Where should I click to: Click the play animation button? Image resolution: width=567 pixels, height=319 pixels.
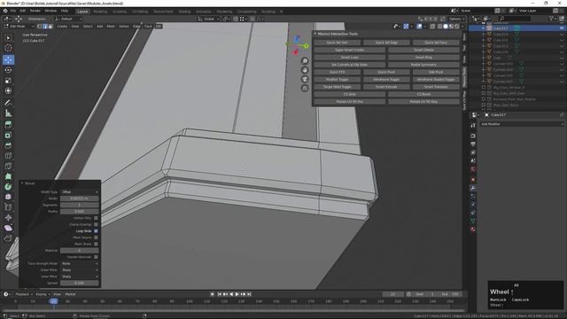(237, 294)
